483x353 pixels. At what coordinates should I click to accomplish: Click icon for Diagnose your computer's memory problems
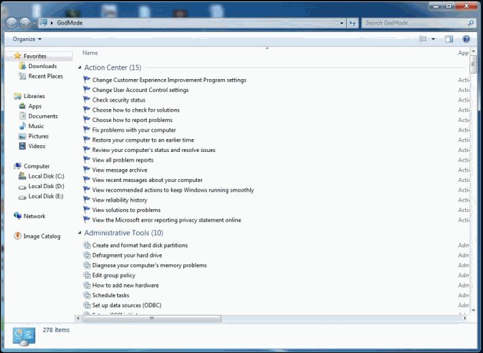tap(87, 265)
